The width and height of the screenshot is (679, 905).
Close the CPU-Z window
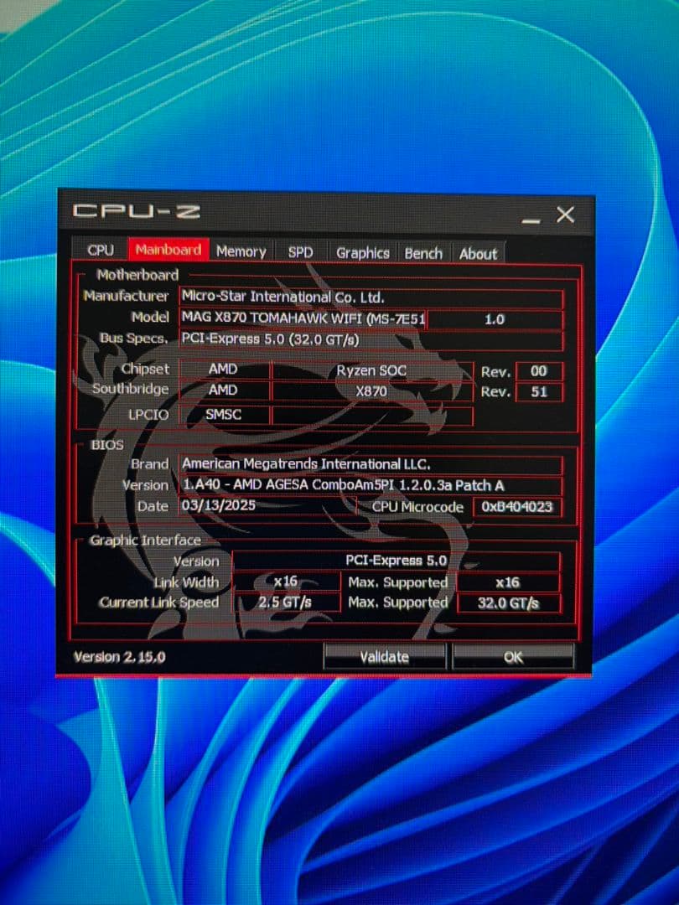565,215
